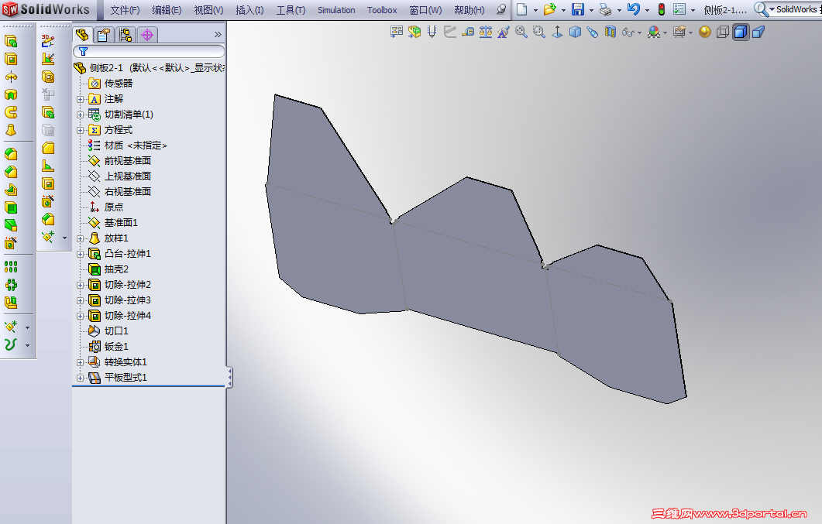Save the current part
Screen dimensions: 822x524
coord(578,9)
